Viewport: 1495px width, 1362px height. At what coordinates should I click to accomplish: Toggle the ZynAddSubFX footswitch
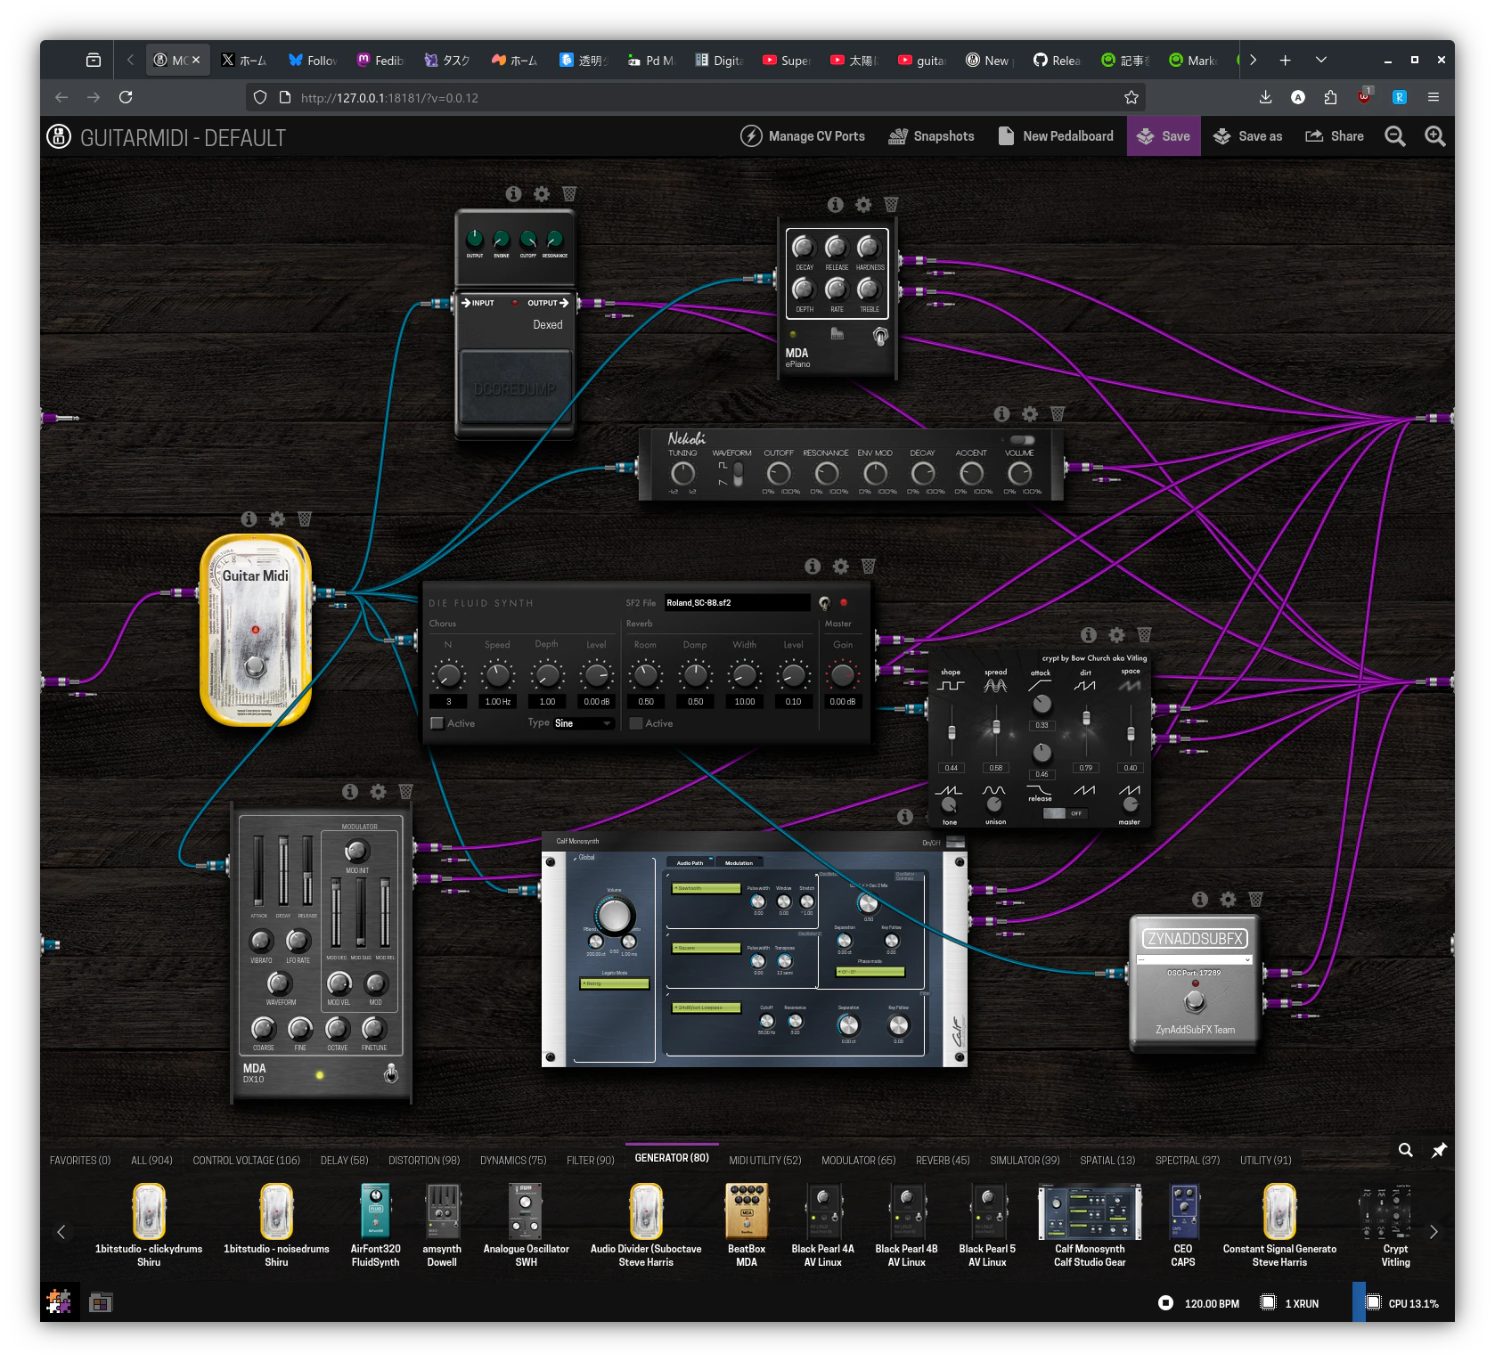point(1195,1001)
